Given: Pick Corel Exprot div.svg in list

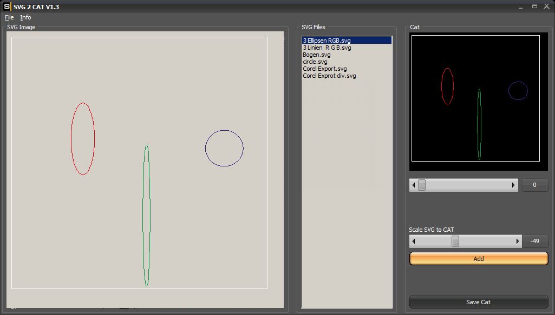Looking at the screenshot, I should 329,76.
